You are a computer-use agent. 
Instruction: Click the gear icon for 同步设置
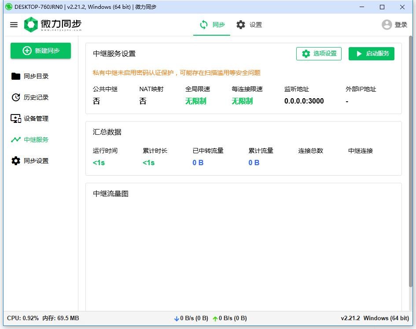(x=16, y=161)
